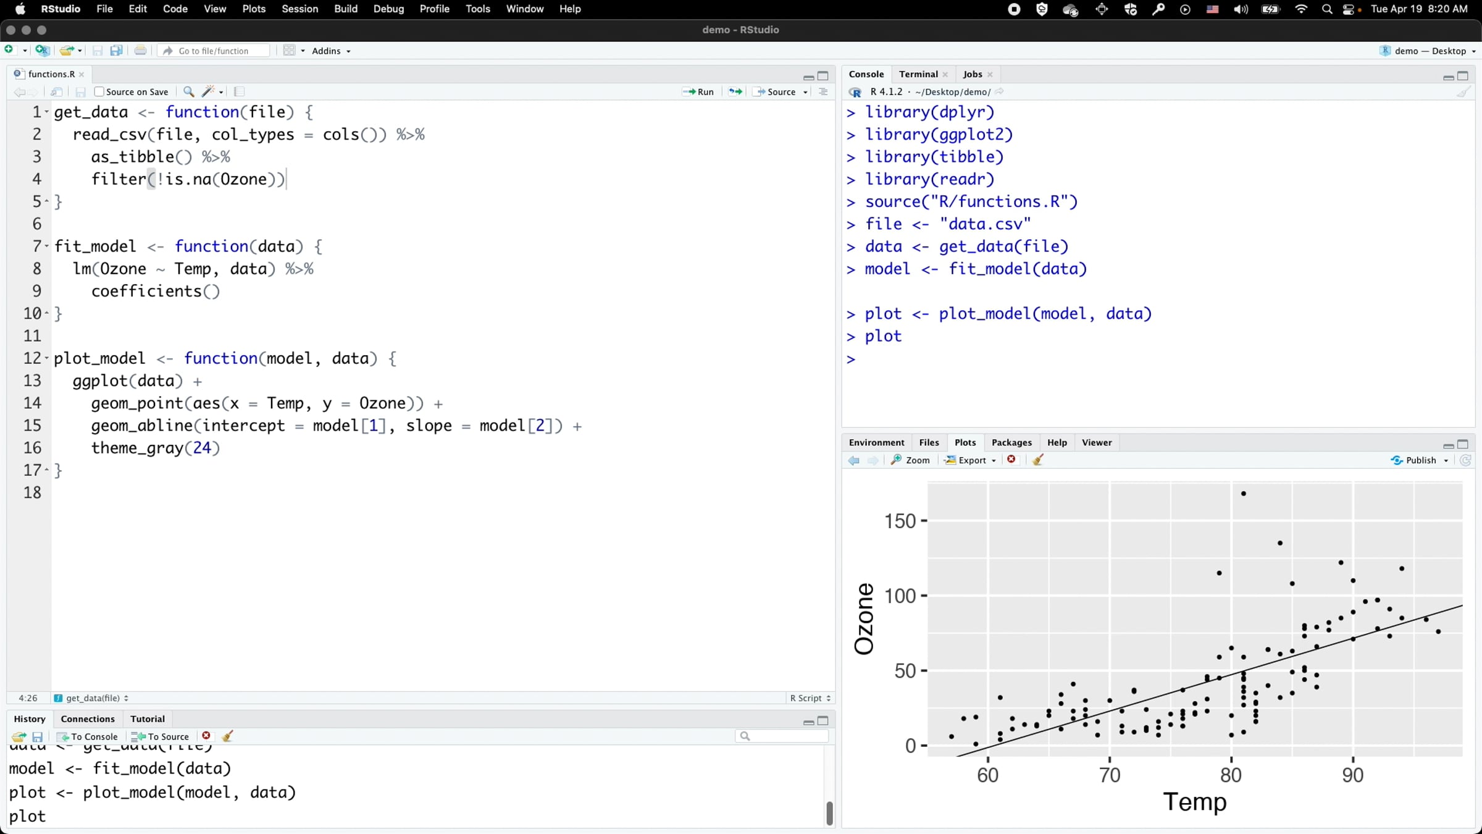Viewport: 1482px width, 834px height.
Task: Click the Source button
Action: 775,91
